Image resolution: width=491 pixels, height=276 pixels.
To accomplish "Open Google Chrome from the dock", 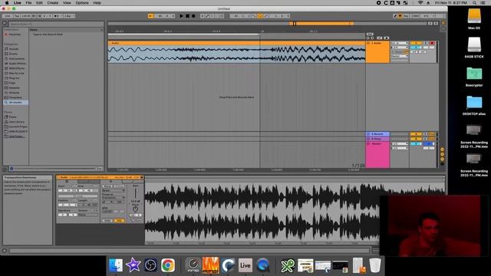I will (x=168, y=265).
